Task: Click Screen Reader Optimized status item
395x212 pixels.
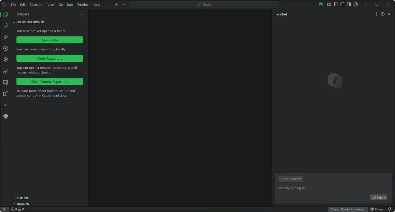Action: point(348,209)
